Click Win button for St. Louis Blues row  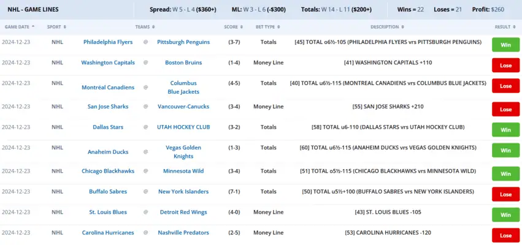505,215
